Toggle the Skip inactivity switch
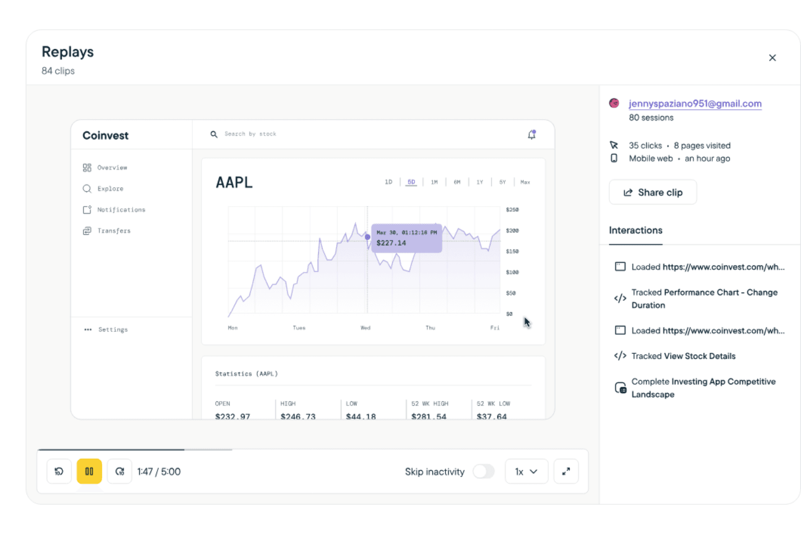 click(x=484, y=471)
